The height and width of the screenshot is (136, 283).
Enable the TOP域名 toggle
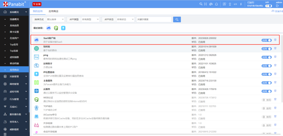pyautogui.click(x=266, y=108)
